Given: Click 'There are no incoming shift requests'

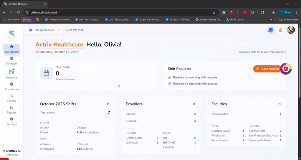Looking at the screenshot, I should coord(195,77).
